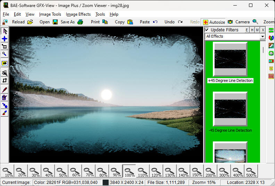275x186 pixels.
Task: Click the green round globe icon
Action: [x=271, y=53]
